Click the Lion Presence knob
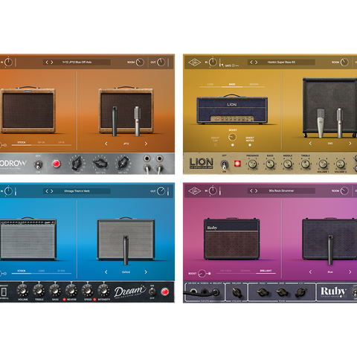 click(x=252, y=164)
